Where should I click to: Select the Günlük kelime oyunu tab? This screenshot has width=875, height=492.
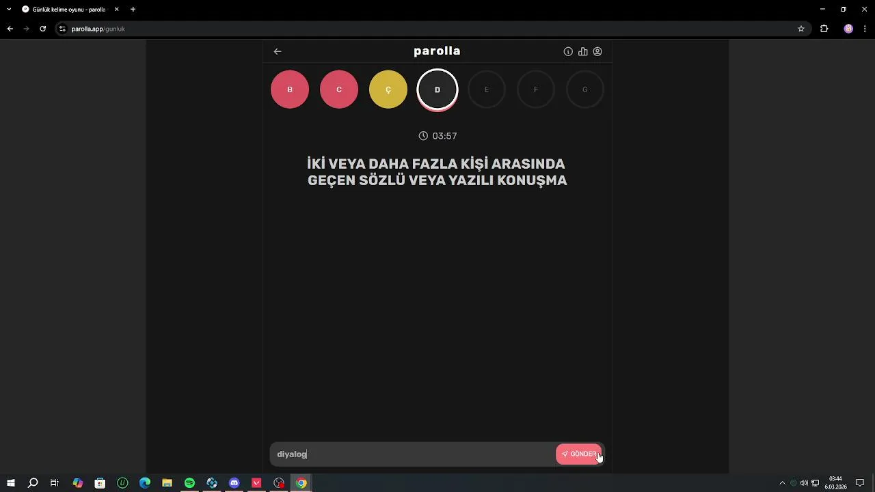(68, 10)
